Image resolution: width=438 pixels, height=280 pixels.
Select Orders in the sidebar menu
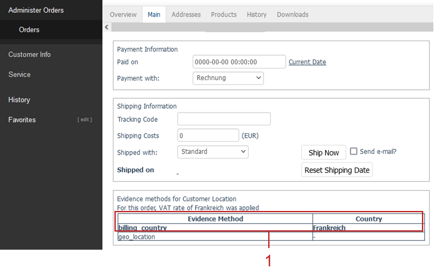pyautogui.click(x=29, y=30)
